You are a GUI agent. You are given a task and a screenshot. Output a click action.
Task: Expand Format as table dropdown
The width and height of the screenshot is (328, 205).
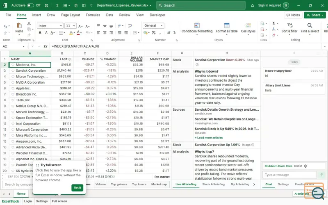227,34
